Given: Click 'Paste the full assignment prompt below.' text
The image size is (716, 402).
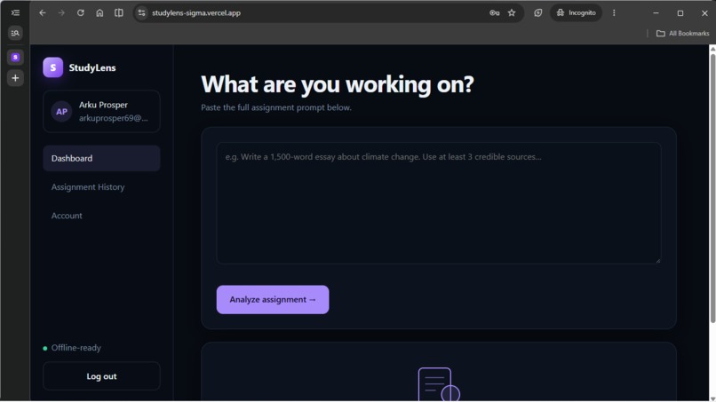Looking at the screenshot, I should [x=276, y=107].
